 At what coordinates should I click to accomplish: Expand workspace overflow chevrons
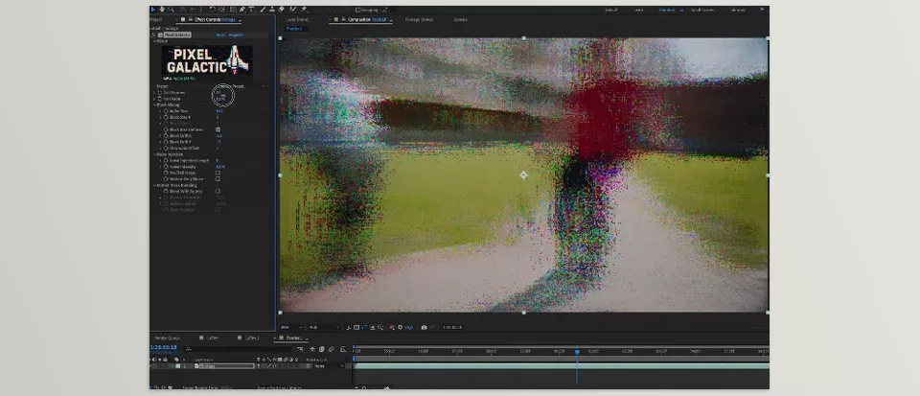(762, 10)
